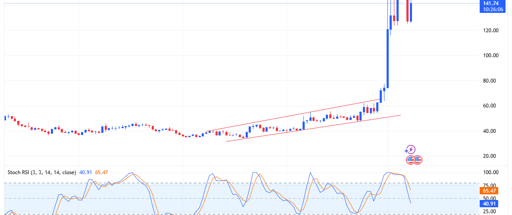Click the purple lightning bolt event icon
Image resolution: width=512 pixels, height=215 pixels.
411,150
